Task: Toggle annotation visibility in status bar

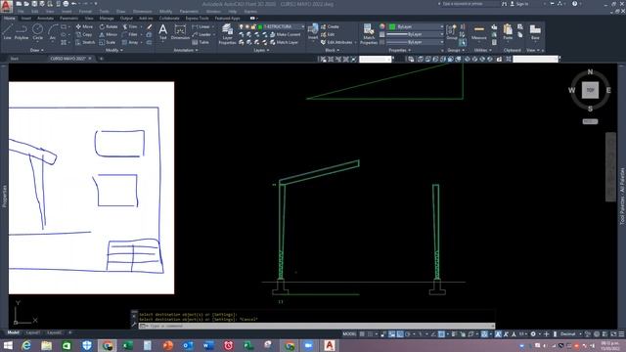Action: coord(498,334)
